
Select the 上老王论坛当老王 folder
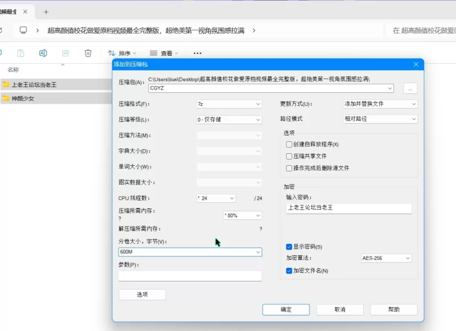click(56, 84)
